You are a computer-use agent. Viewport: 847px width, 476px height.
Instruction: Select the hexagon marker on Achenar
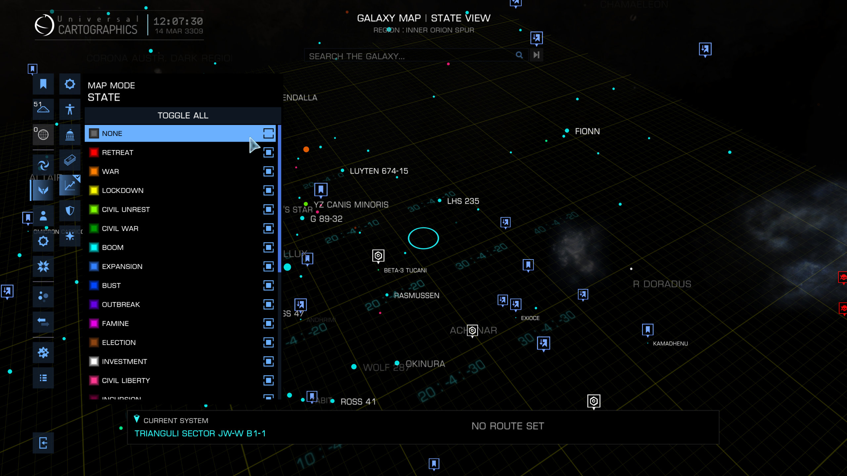click(472, 330)
